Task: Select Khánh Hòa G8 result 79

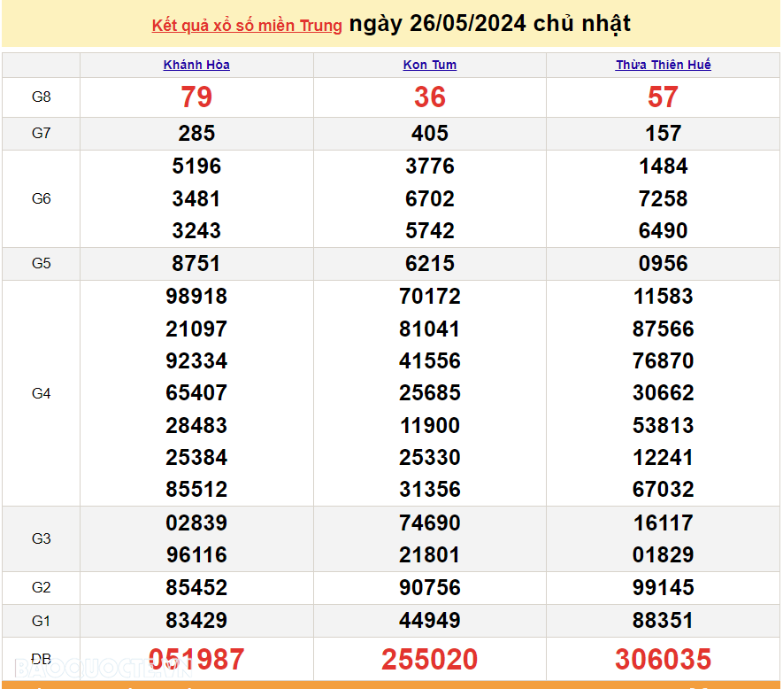Action: pyautogui.click(x=196, y=97)
